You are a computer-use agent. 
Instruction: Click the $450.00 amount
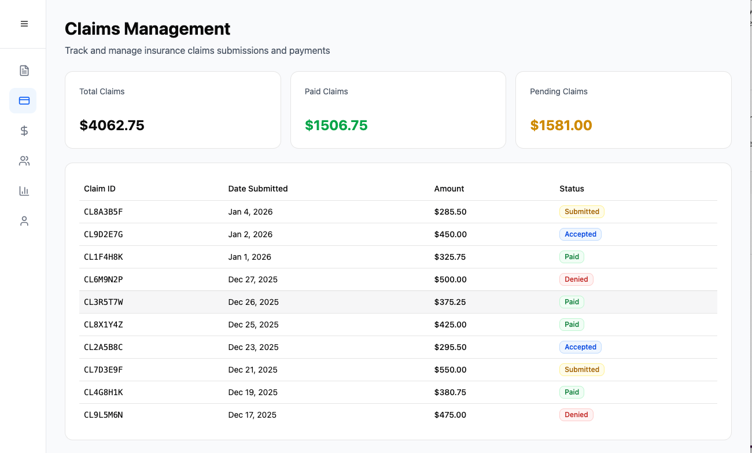451,234
